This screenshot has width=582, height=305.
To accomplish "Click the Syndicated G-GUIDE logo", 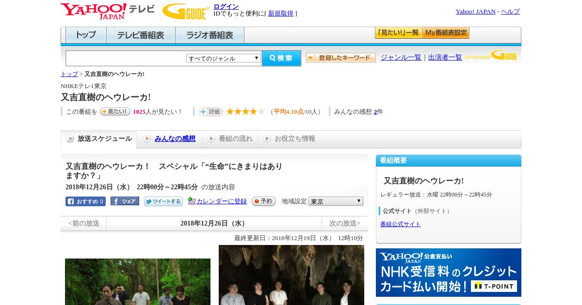I will click(491, 56).
